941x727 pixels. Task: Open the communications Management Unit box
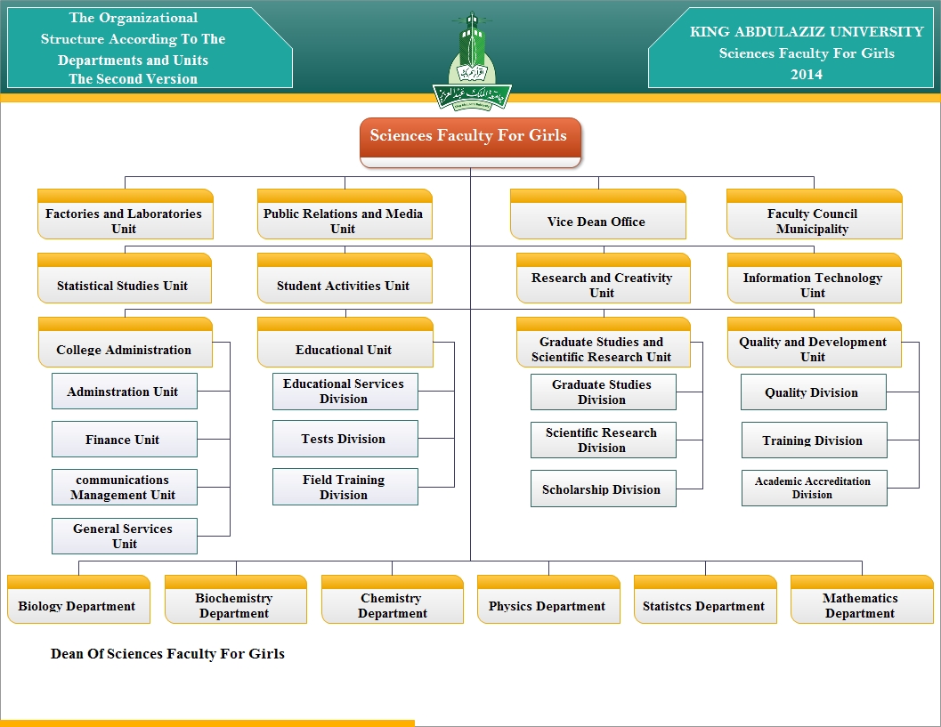[125, 487]
